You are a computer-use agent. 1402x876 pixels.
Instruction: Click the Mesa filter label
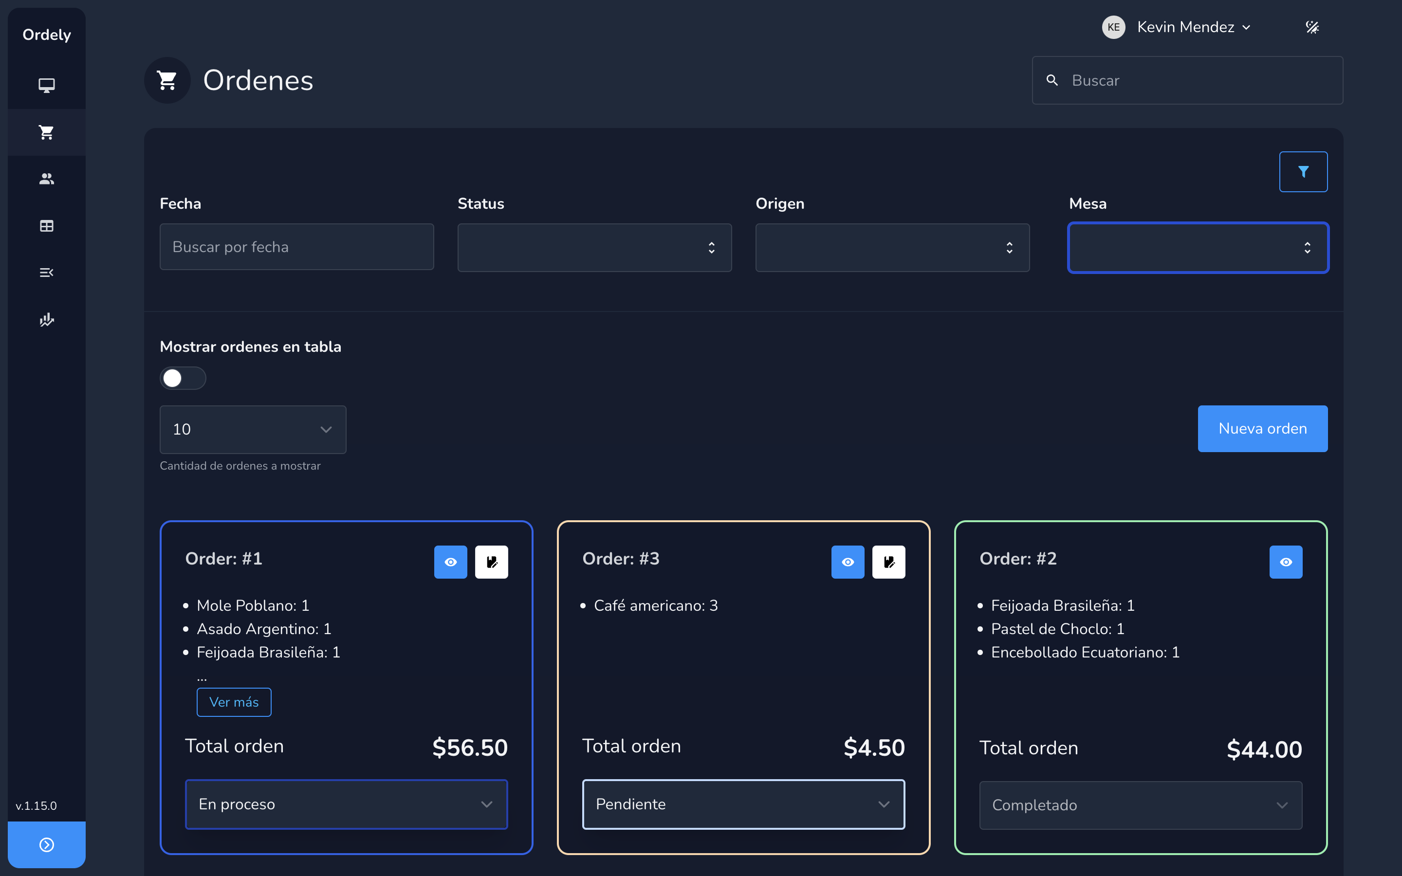[x=1088, y=203]
